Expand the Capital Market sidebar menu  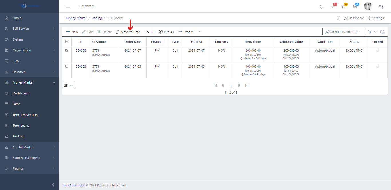tap(29, 147)
